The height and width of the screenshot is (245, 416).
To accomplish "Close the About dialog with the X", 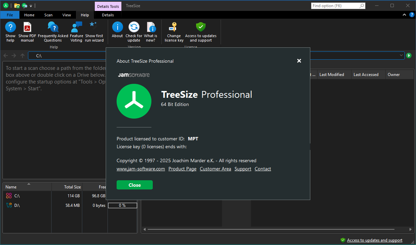I will 299,61.
